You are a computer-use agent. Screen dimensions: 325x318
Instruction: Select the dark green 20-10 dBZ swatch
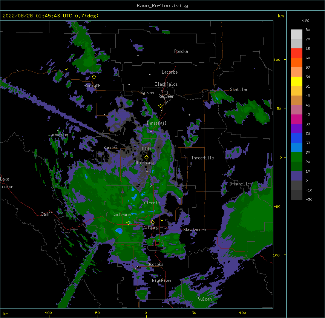click(x=296, y=166)
